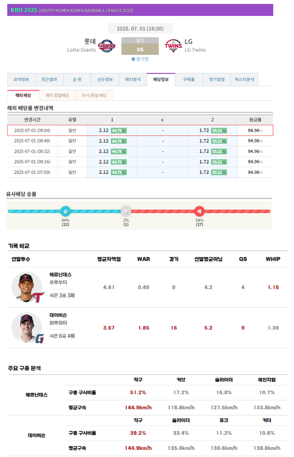294x457 pixels.
Task: Go to the 매치분석 tab
Action: [x=133, y=80]
